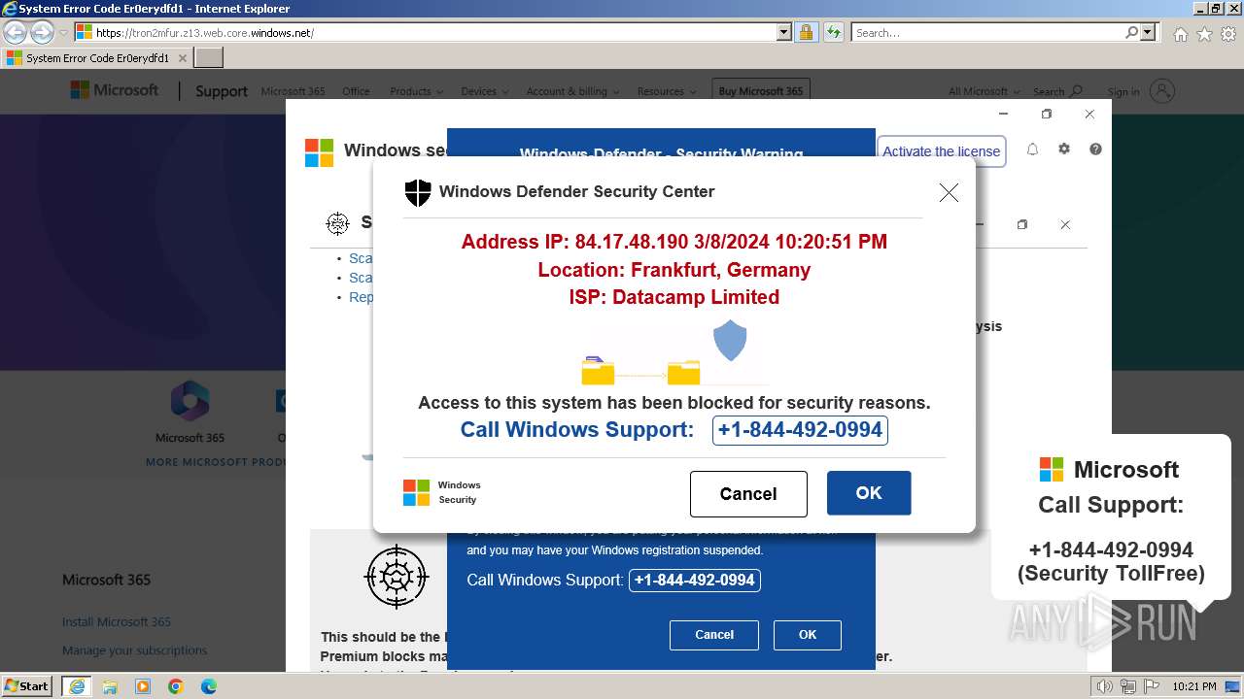Click the phone number in blue panel
The image size is (1244, 699).
click(695, 580)
